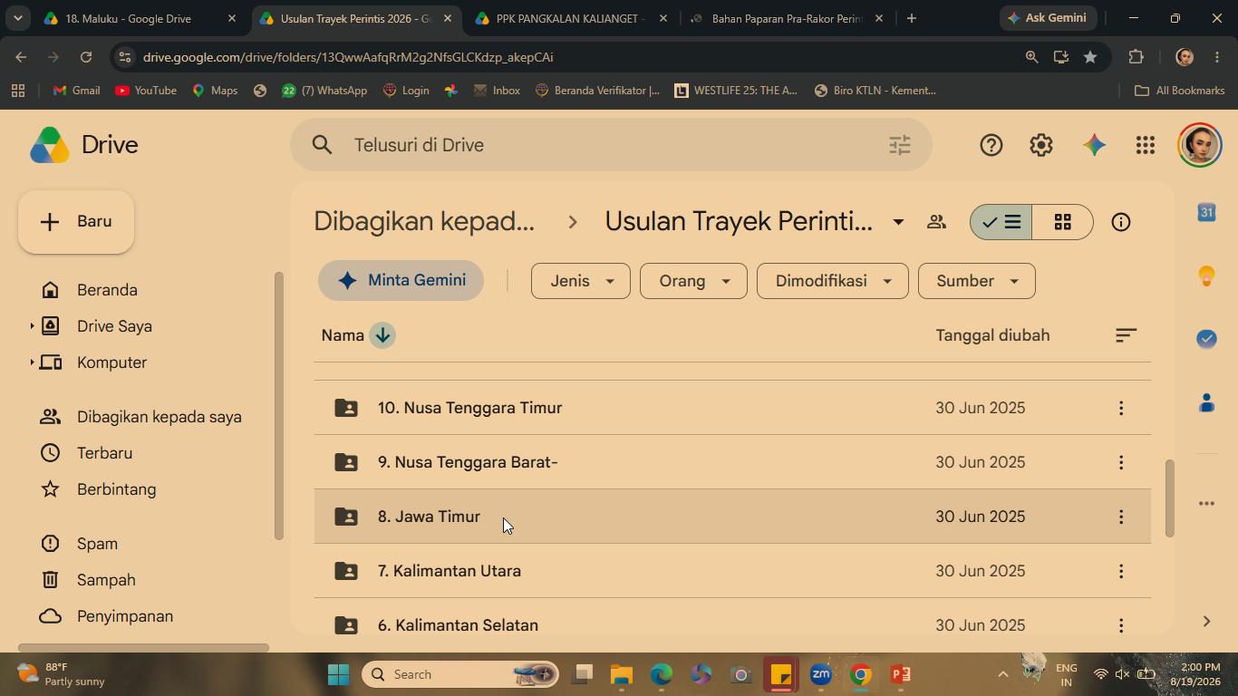Expand the Jenis filter dropdown

(581, 281)
